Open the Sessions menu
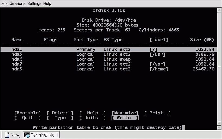 17,4
